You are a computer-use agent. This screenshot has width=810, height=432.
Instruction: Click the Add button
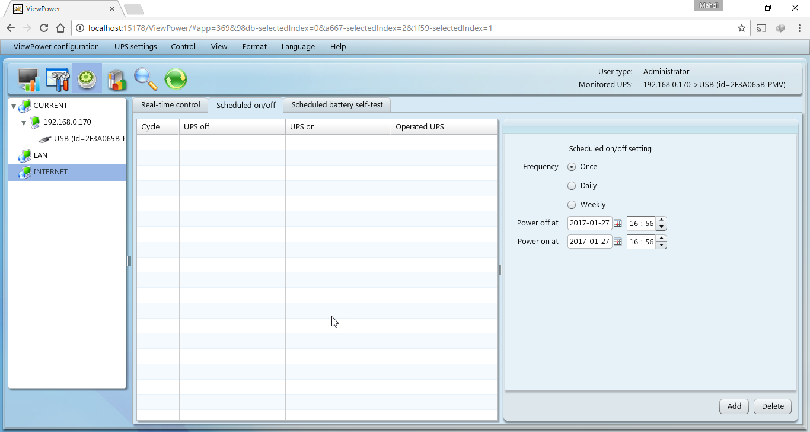(x=734, y=406)
